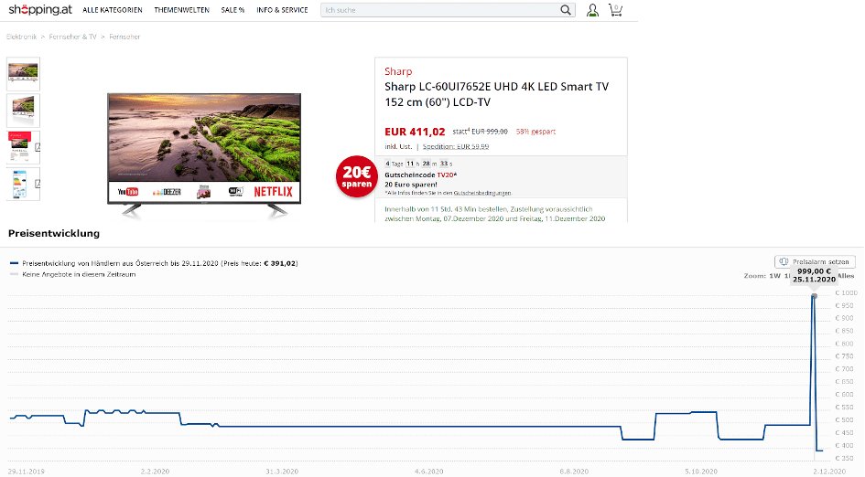Click the '58% gespart' text

[535, 132]
